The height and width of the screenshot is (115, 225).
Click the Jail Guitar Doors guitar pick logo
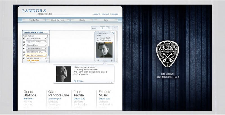(167, 54)
